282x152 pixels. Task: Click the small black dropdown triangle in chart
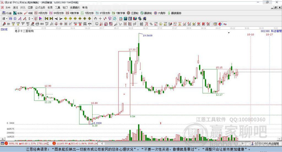229,33
